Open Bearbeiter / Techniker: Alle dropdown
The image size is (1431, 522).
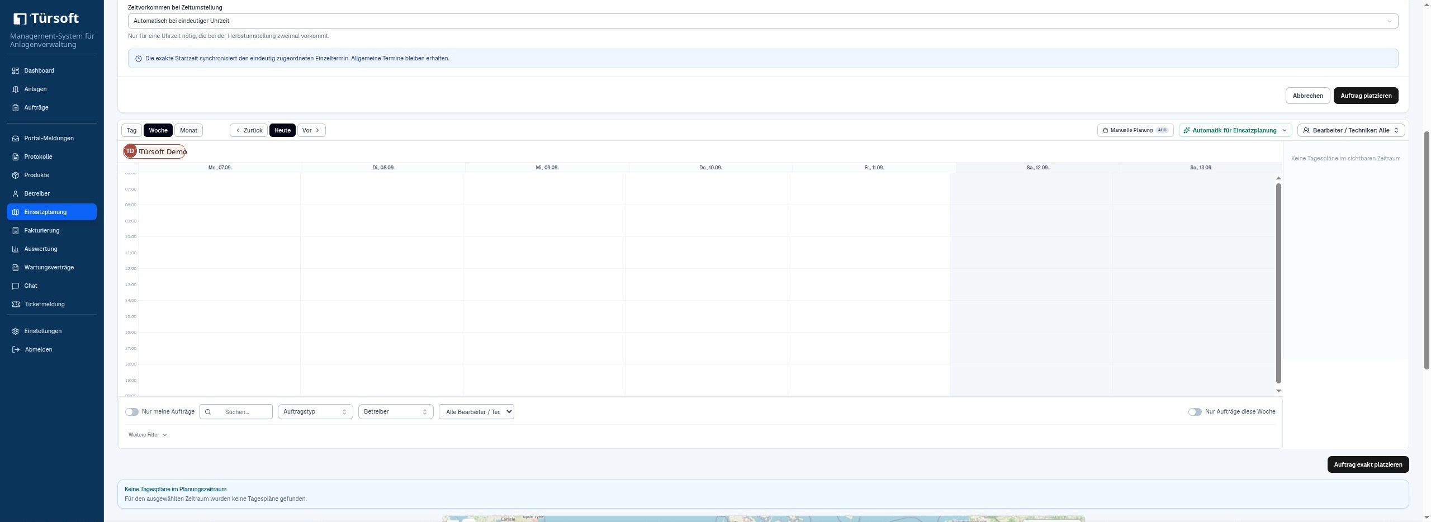(x=1351, y=130)
